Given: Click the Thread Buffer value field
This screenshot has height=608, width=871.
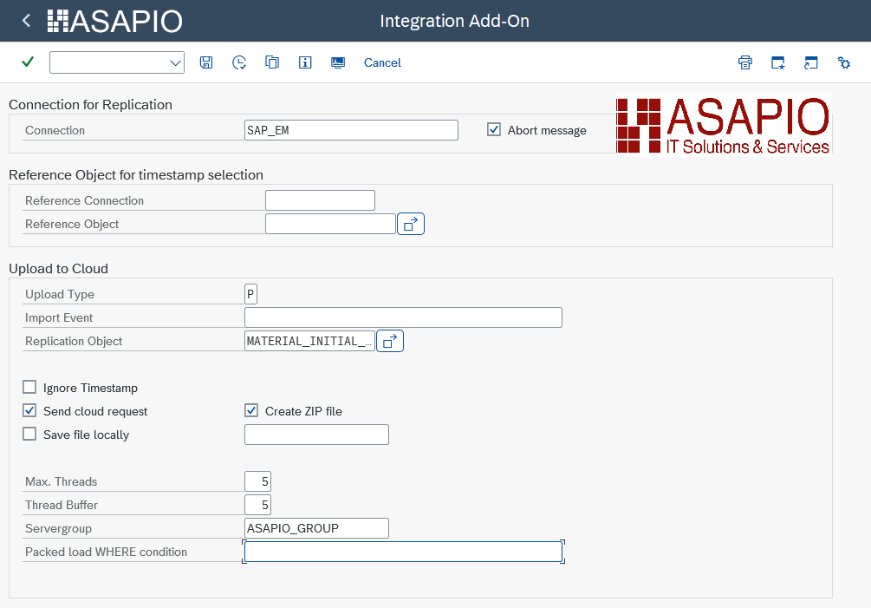Looking at the screenshot, I should [257, 505].
